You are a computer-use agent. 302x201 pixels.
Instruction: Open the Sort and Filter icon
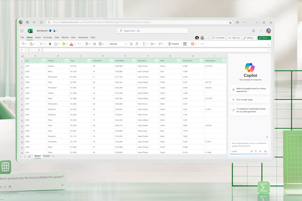click(152, 44)
